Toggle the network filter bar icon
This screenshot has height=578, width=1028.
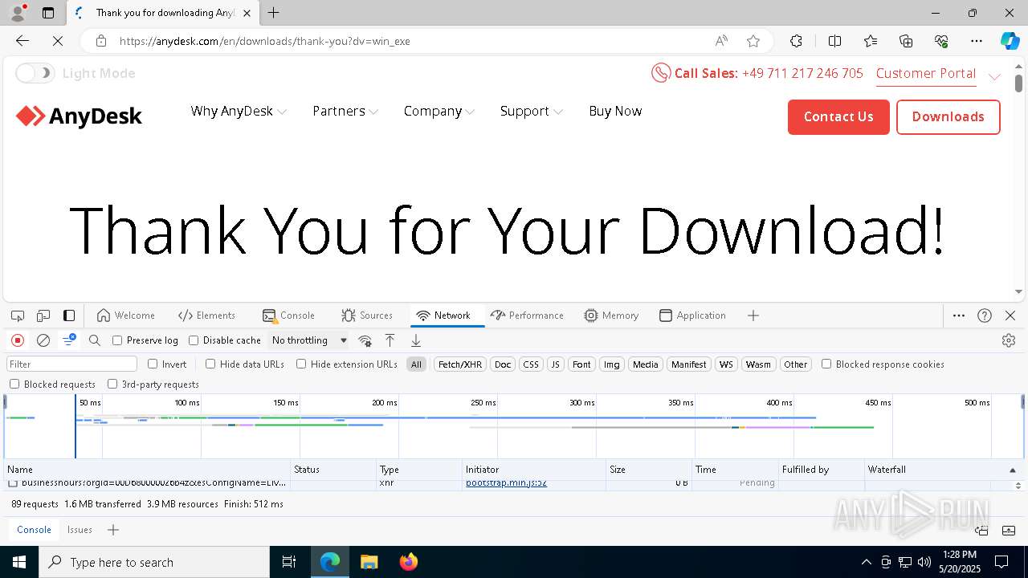click(x=69, y=340)
